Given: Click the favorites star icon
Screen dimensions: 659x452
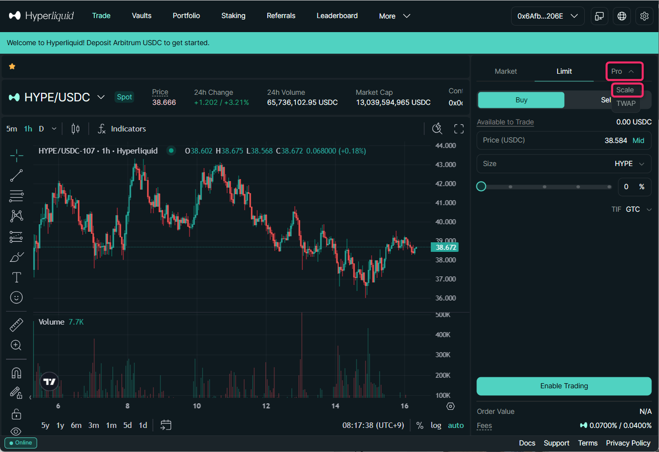Looking at the screenshot, I should [x=12, y=66].
